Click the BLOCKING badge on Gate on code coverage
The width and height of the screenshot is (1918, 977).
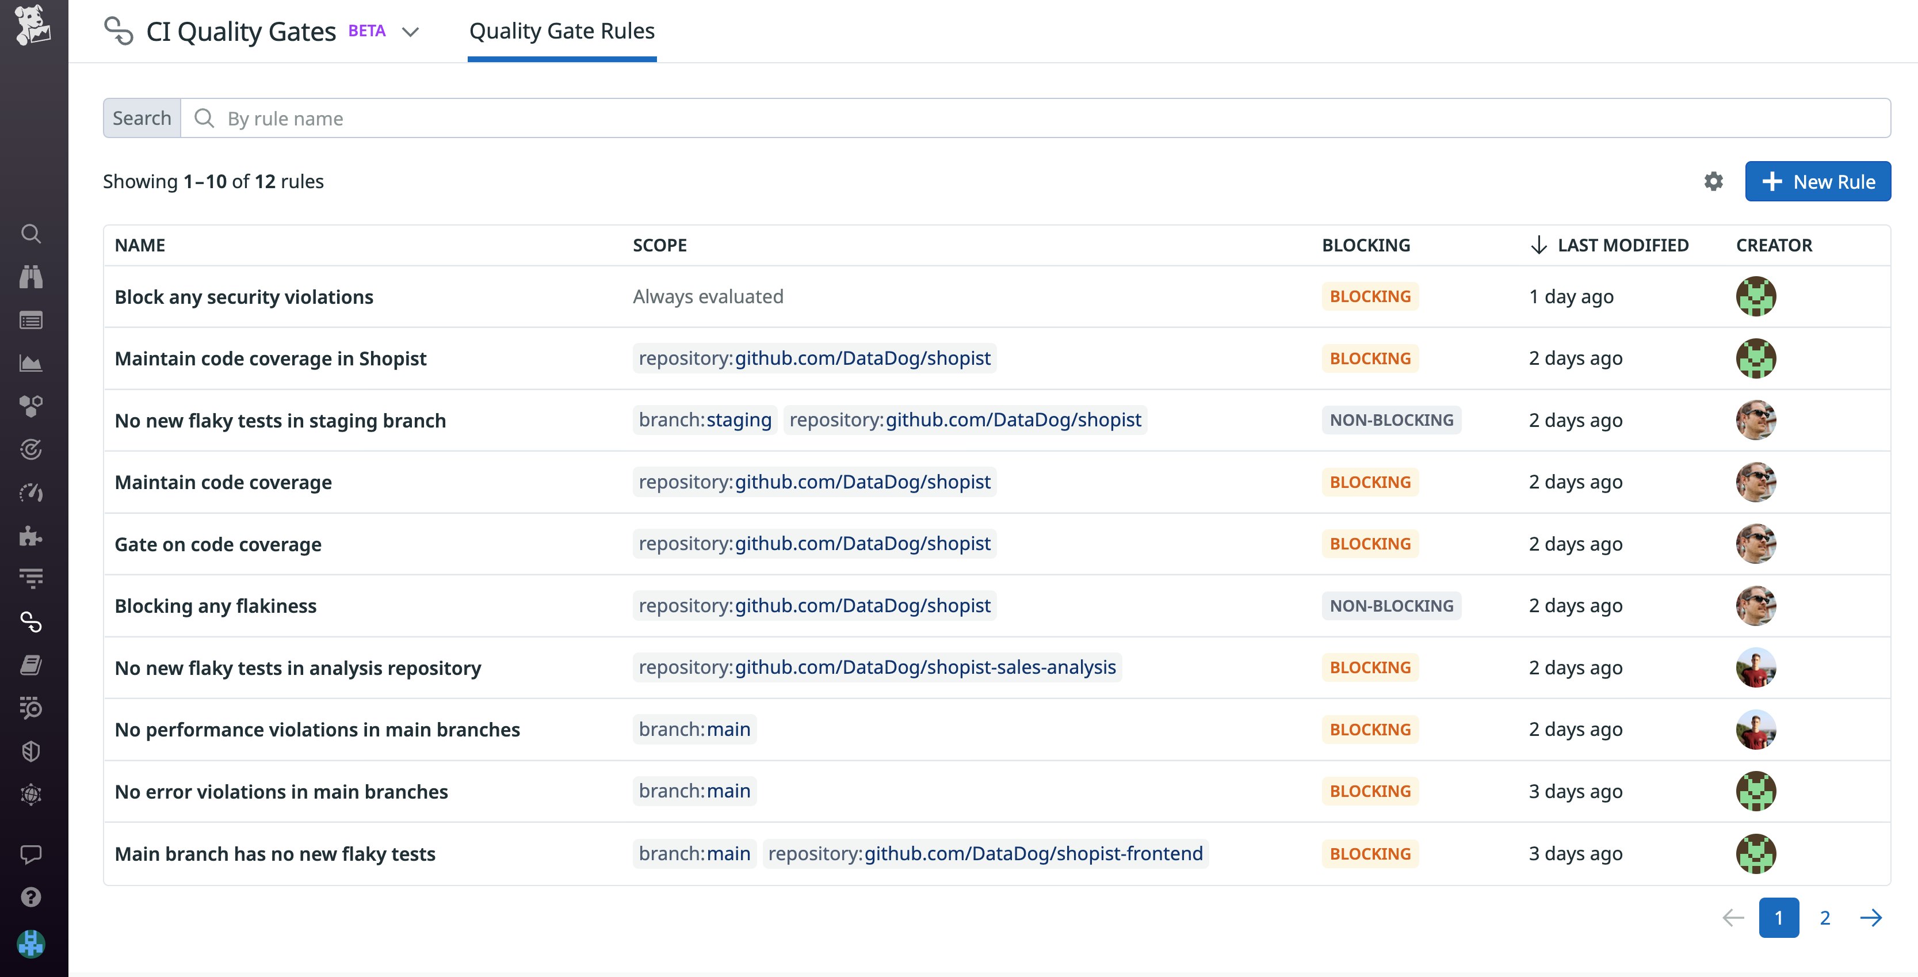click(x=1369, y=544)
